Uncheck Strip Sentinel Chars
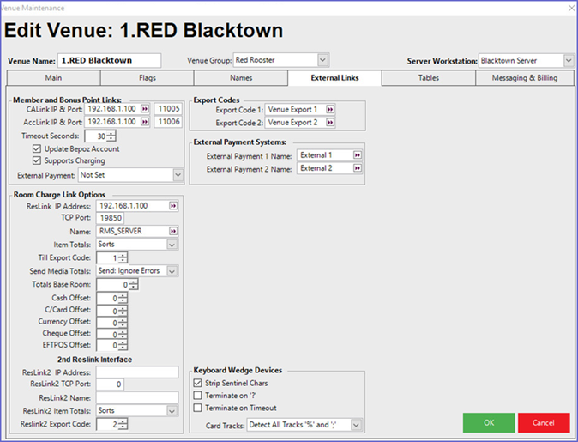The image size is (578, 442). pyautogui.click(x=197, y=383)
